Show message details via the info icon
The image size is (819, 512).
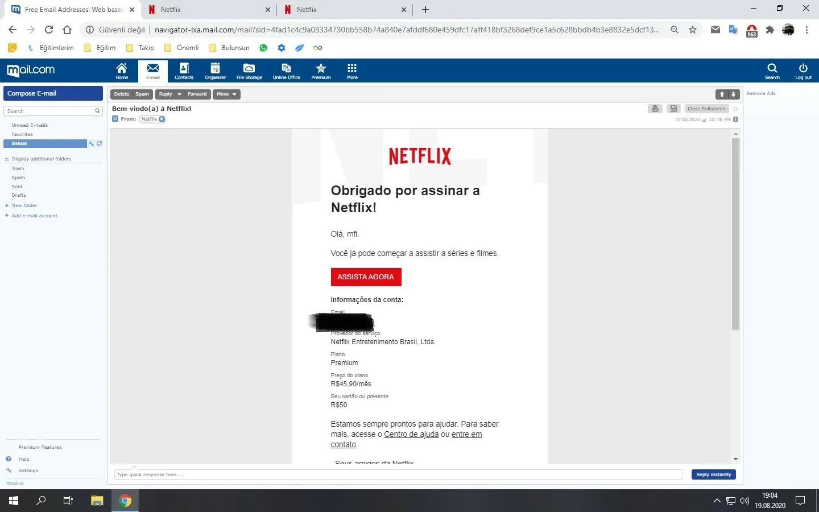[735, 119]
